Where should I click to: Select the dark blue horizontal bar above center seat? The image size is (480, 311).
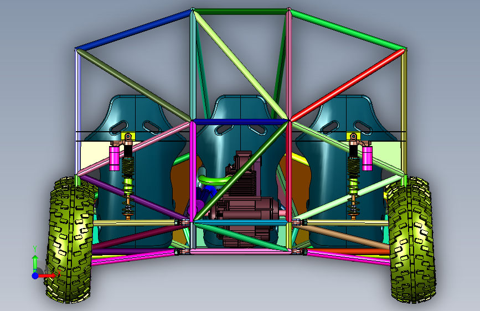241,122
